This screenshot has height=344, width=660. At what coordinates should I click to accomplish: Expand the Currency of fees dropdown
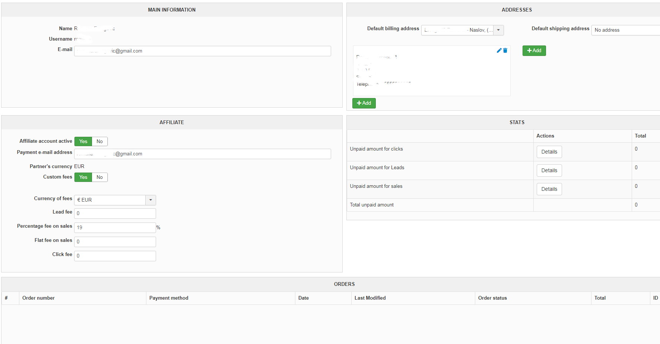pos(150,200)
